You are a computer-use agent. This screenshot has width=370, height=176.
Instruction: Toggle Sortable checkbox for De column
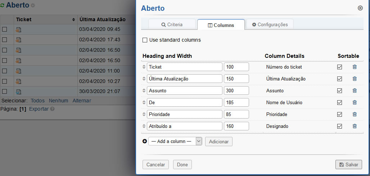click(339, 102)
